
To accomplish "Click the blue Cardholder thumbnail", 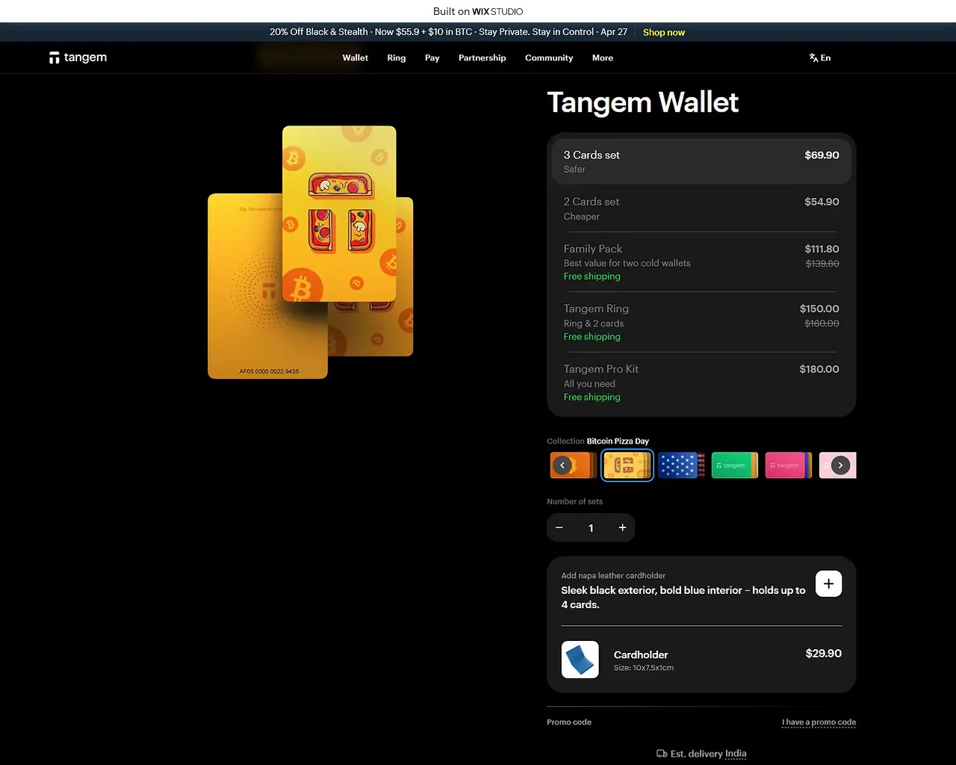I will coord(580,660).
